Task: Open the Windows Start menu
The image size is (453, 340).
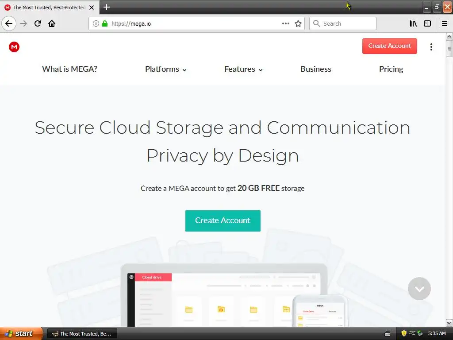Action: [x=21, y=333]
